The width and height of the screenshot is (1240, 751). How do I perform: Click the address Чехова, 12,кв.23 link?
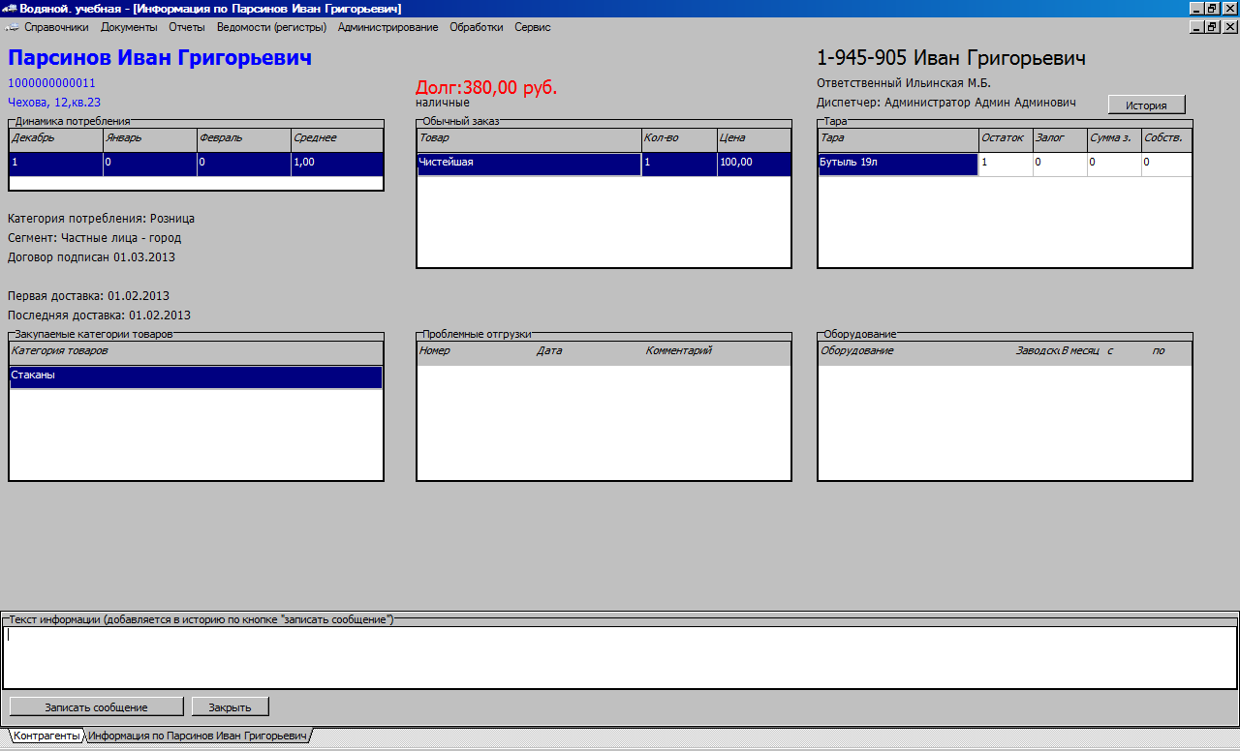(54, 102)
